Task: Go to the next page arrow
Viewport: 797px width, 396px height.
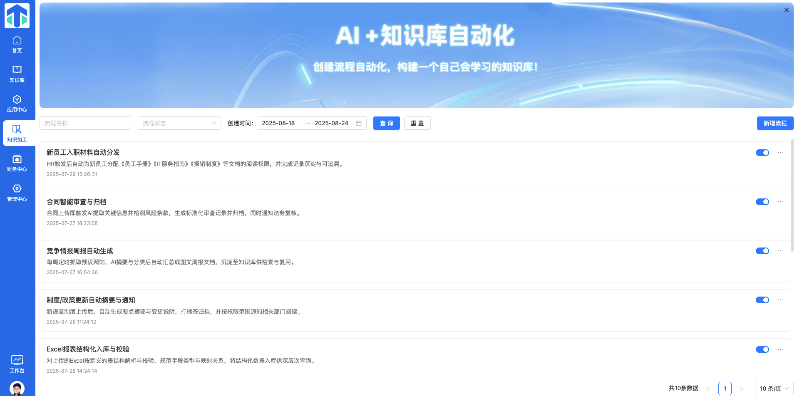Action: click(x=742, y=389)
